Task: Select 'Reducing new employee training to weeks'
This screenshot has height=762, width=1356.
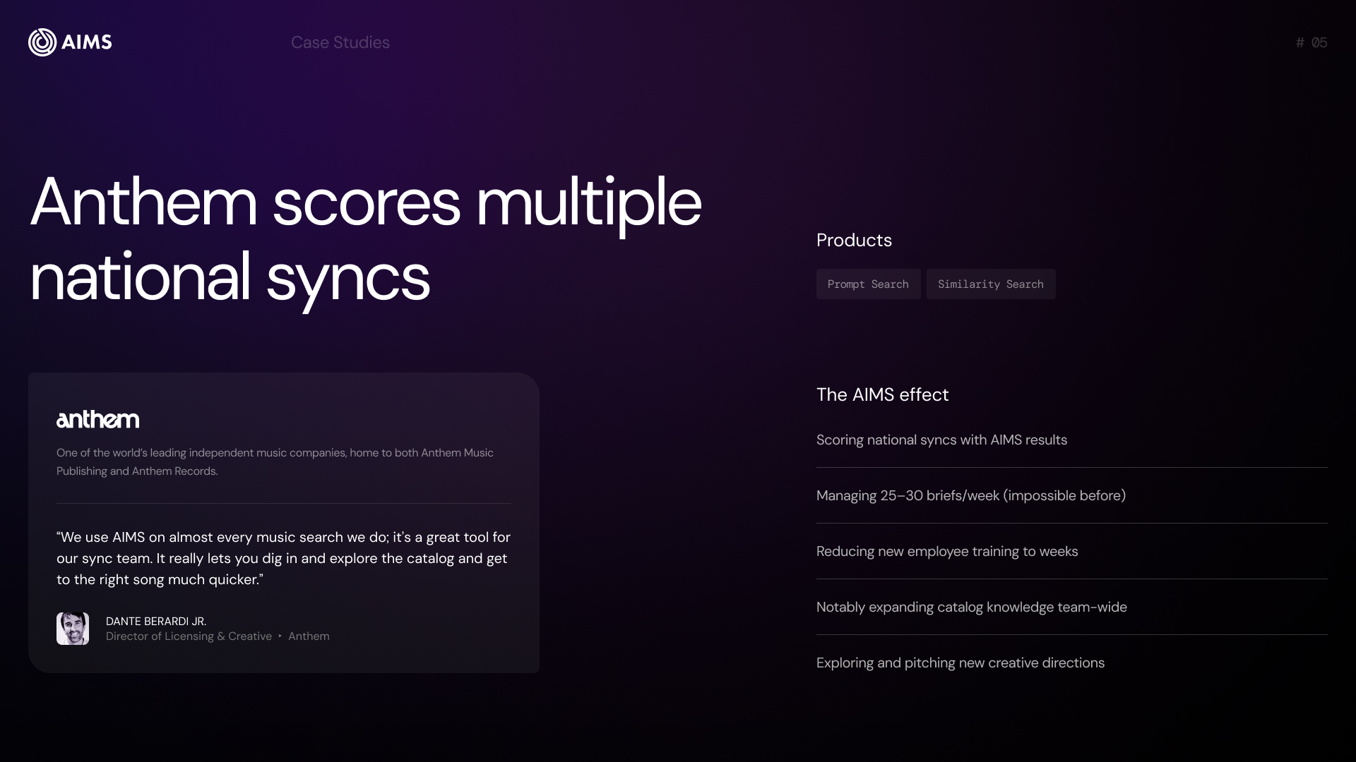Action: point(947,551)
